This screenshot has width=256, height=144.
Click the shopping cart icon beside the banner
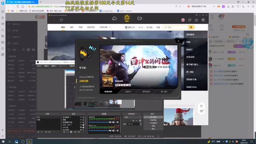click(x=201, y=106)
